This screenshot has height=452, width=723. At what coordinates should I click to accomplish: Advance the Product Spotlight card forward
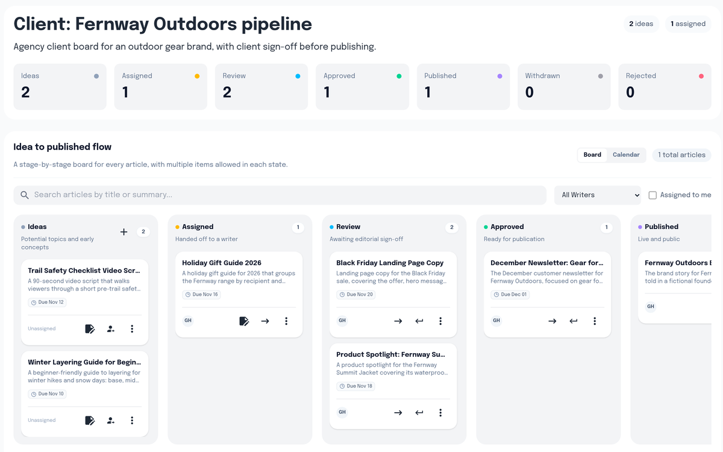coord(398,413)
